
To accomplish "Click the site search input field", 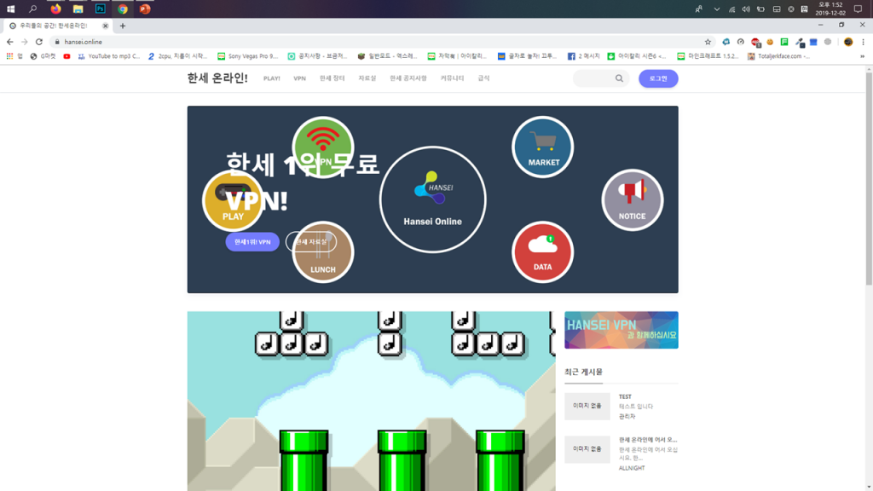I will coord(593,78).
